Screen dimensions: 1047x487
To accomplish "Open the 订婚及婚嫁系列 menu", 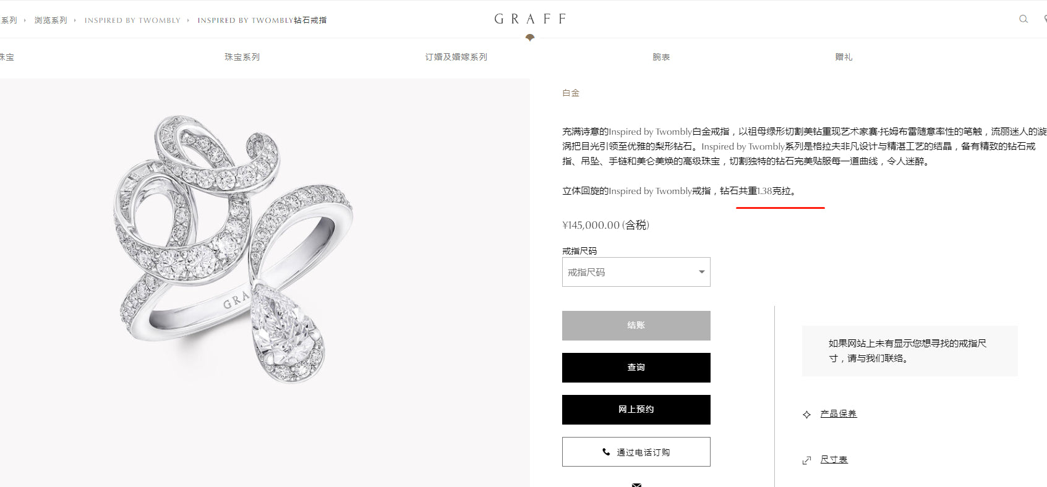I will tap(456, 57).
